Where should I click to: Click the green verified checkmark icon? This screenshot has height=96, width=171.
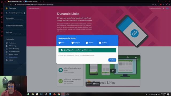pos(62,50)
